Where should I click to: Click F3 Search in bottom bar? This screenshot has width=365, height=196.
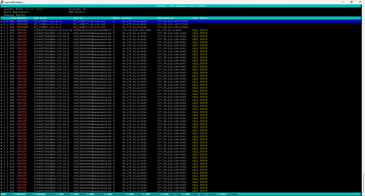[97, 194]
